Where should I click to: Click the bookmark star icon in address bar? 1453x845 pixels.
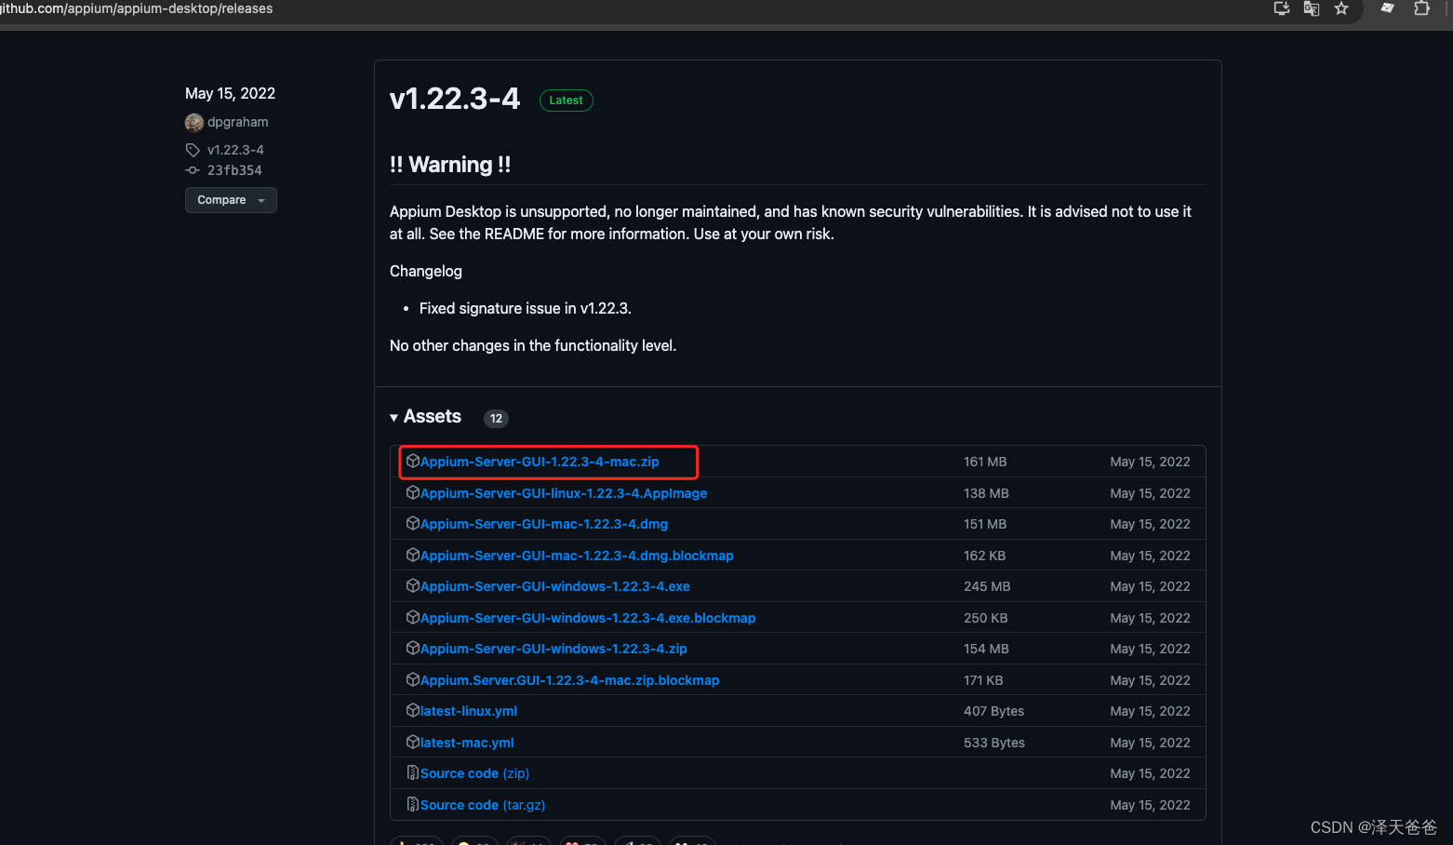[x=1341, y=8]
